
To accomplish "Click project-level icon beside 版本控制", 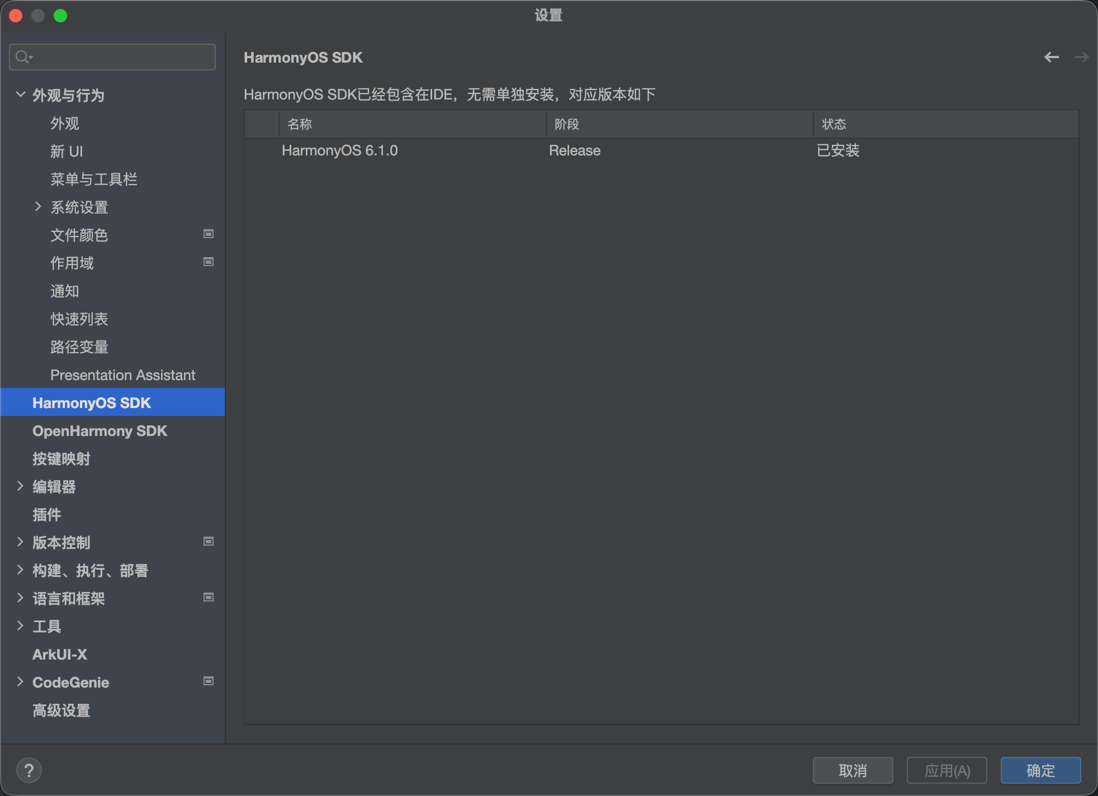I will (209, 542).
